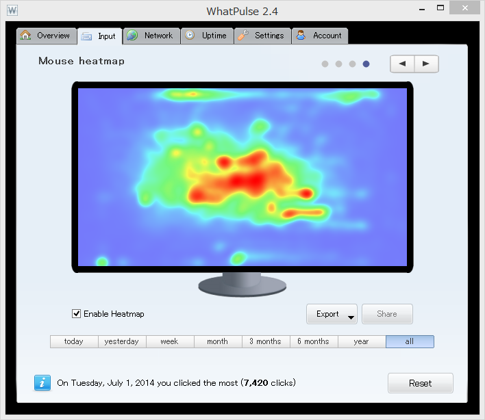Switch to the Input tab
Viewport: 485px width, 420px height.
click(100, 36)
